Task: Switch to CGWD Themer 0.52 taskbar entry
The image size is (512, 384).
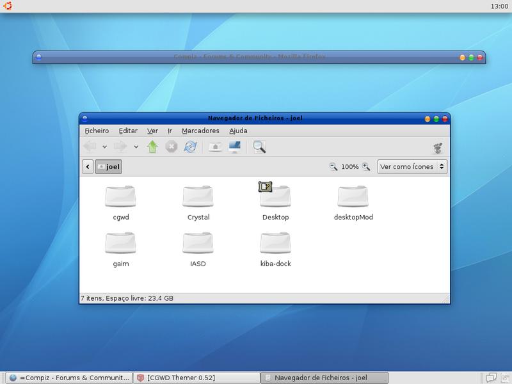Action: (197, 378)
